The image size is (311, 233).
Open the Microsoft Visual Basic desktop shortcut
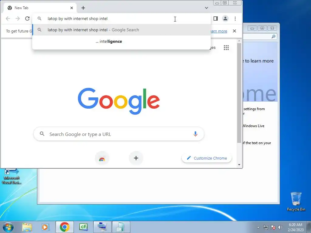pyautogui.click(x=12, y=176)
